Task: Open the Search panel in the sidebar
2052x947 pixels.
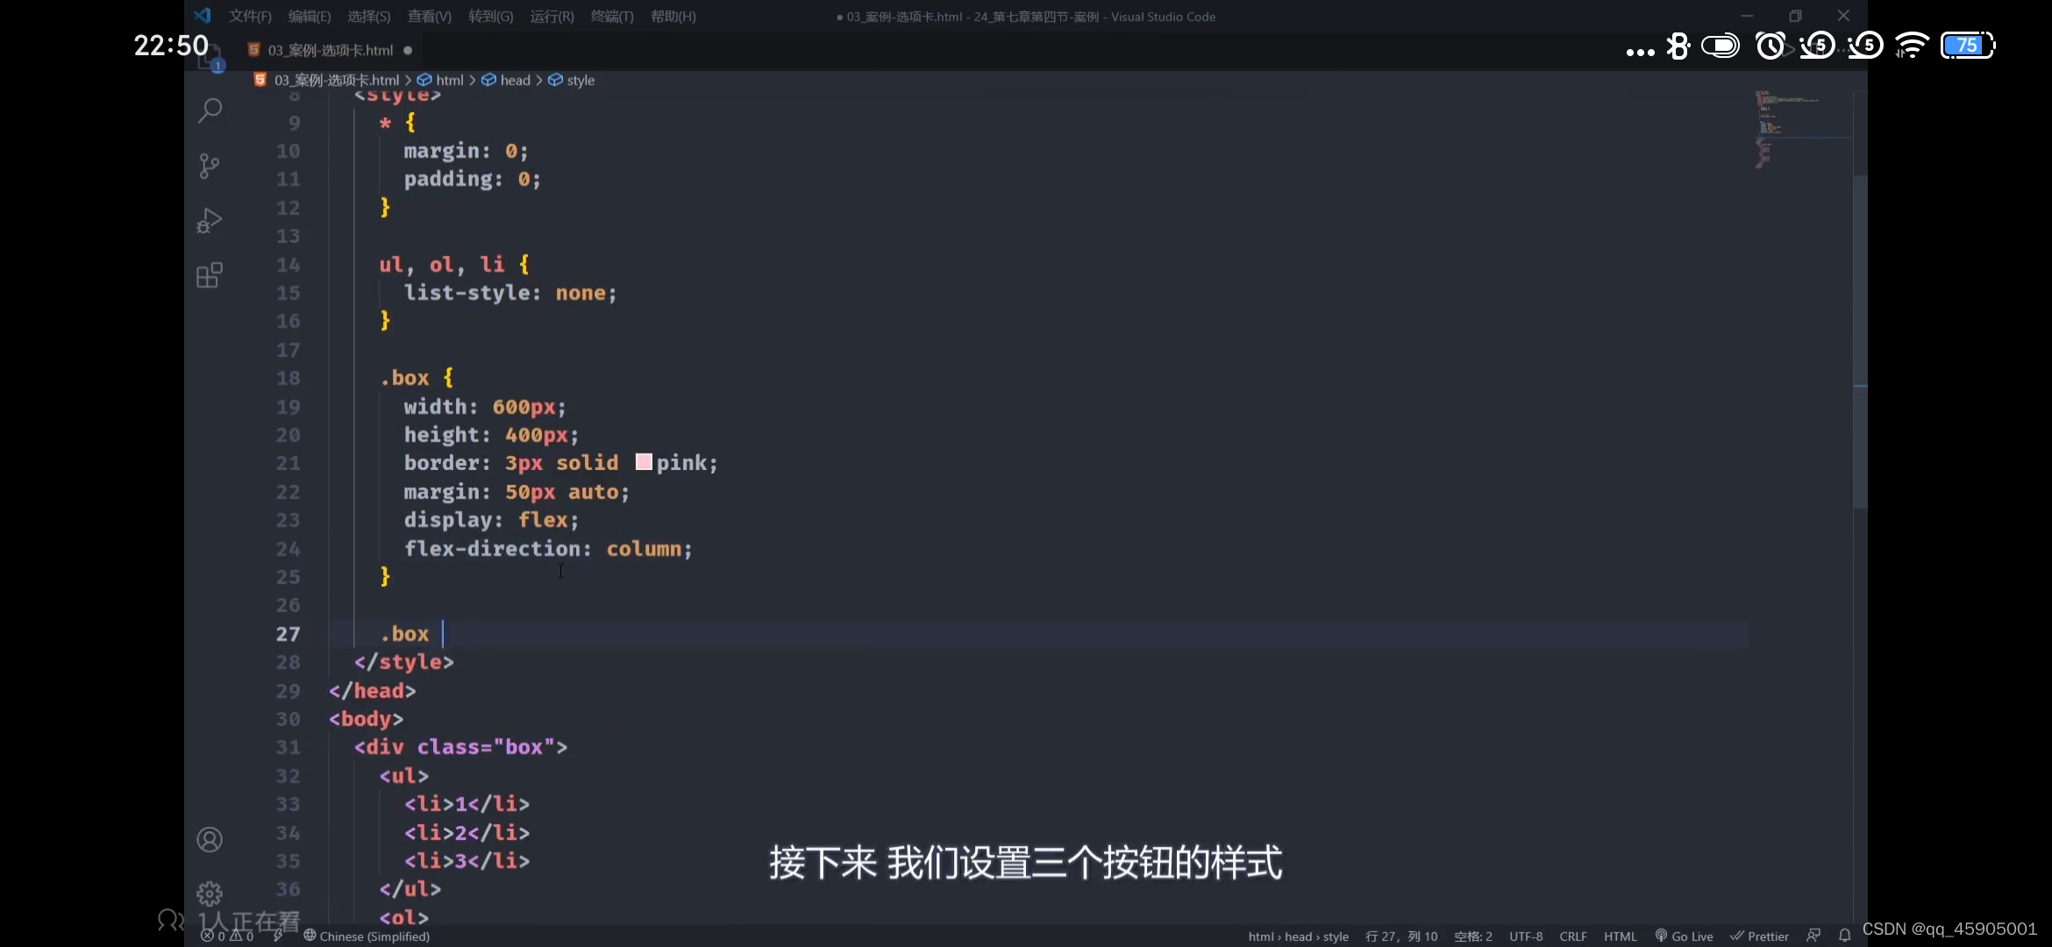Action: [x=210, y=110]
